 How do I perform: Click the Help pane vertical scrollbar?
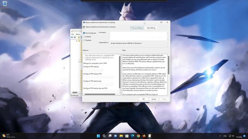[169, 65]
